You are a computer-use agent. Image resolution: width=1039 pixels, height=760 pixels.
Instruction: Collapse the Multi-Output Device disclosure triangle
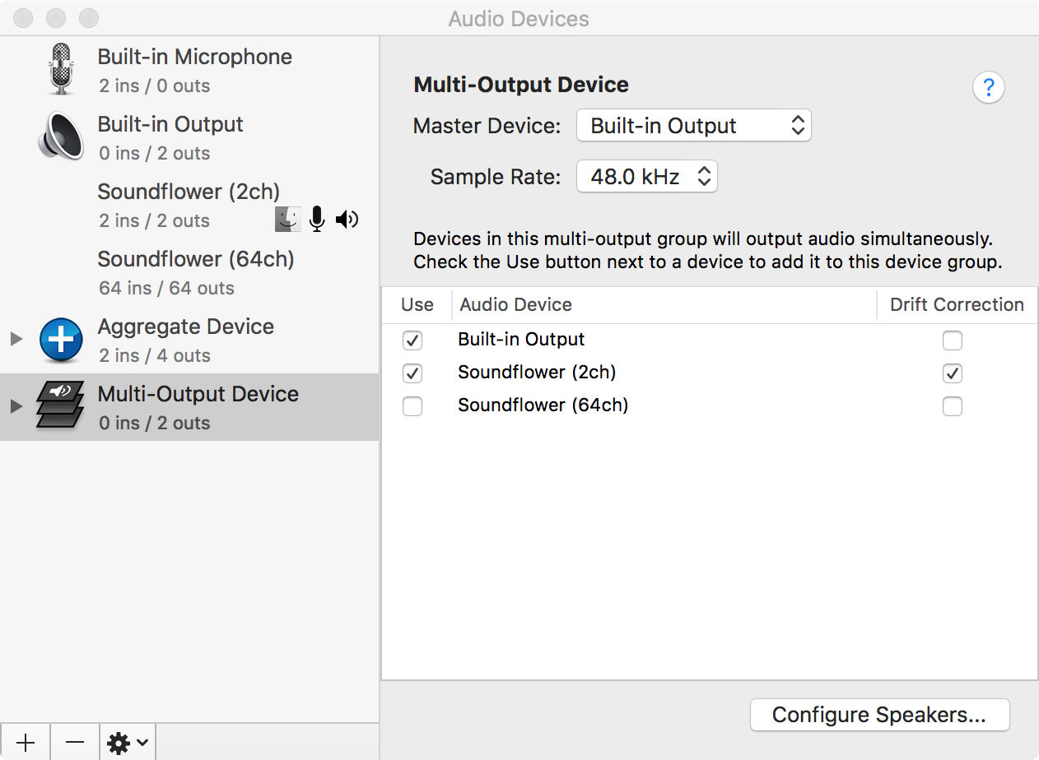(x=15, y=406)
